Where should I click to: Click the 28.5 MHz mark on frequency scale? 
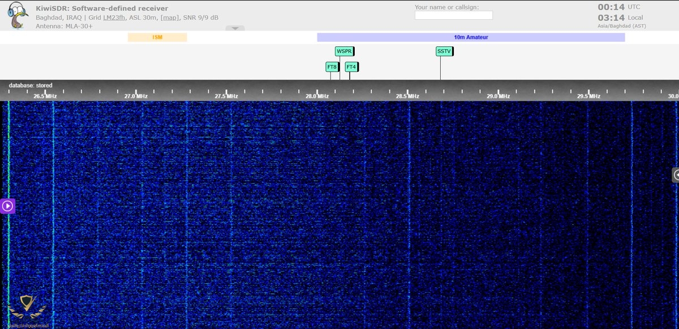[407, 96]
